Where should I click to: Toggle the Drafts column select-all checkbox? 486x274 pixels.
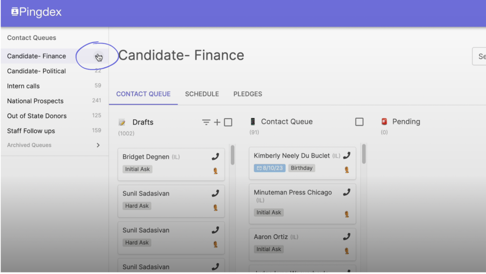click(x=228, y=122)
